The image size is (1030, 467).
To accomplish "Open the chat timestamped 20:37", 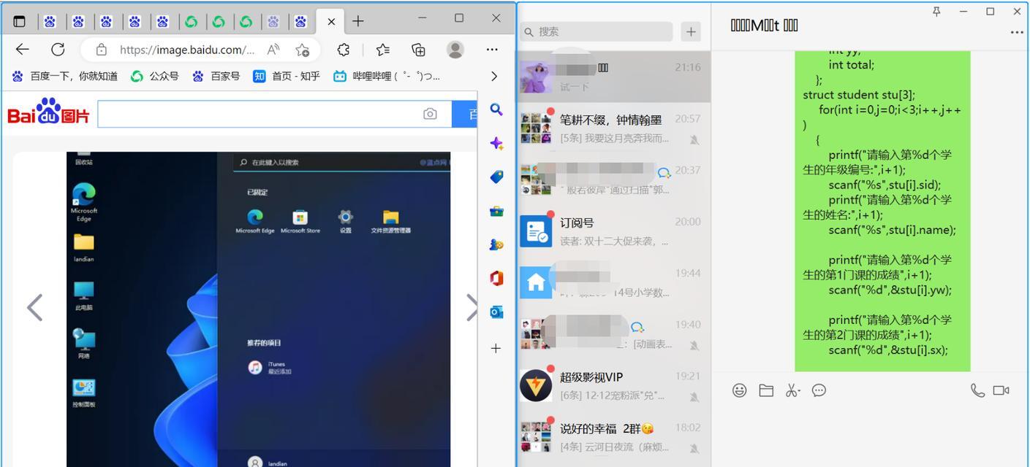I will [614, 180].
